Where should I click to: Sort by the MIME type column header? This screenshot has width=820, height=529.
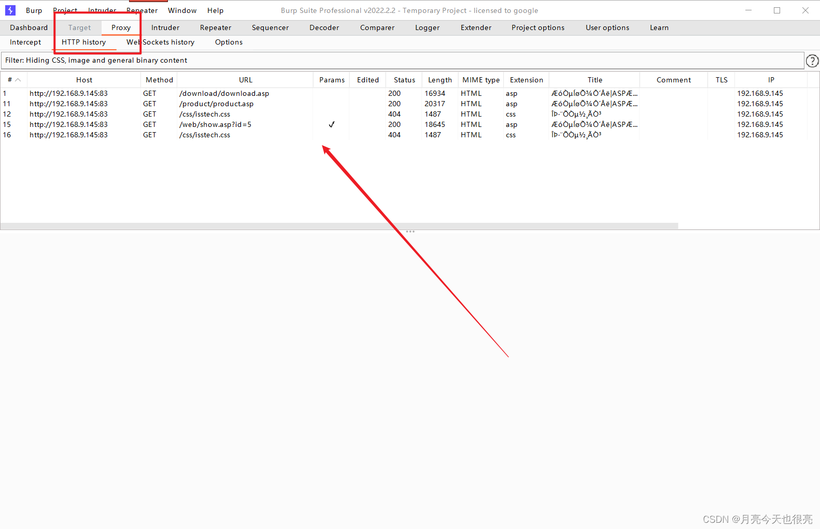click(x=481, y=80)
